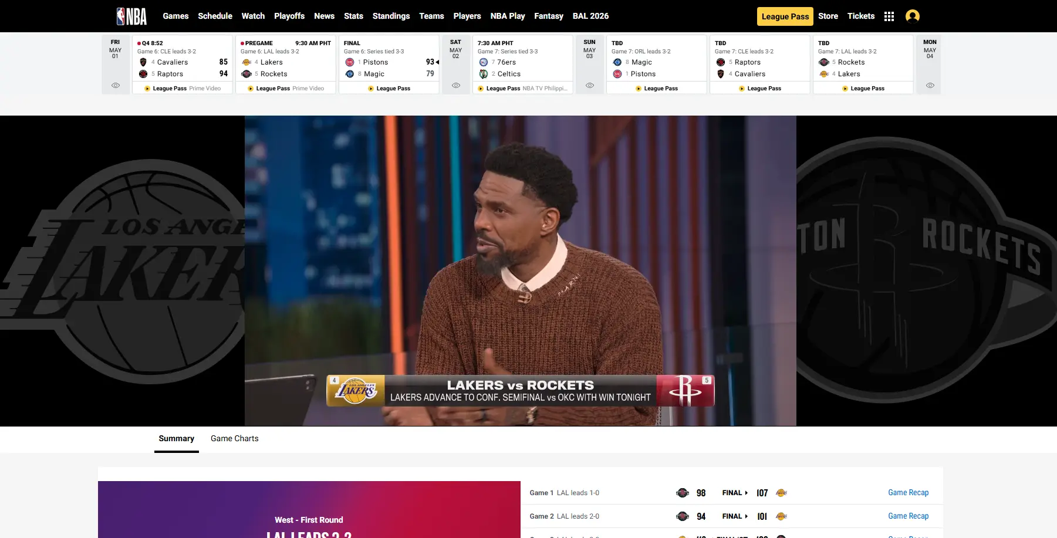Open the BAL 2026 nav item
This screenshot has height=538, width=1057.
point(590,16)
